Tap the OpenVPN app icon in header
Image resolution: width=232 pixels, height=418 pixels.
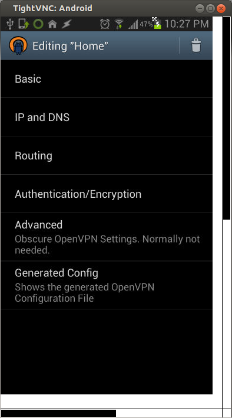pyautogui.click(x=18, y=46)
